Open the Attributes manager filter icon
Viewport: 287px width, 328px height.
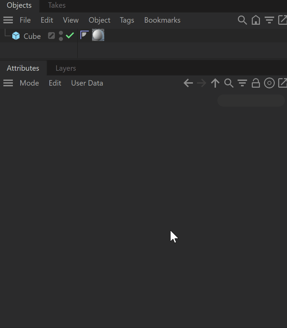[242, 83]
